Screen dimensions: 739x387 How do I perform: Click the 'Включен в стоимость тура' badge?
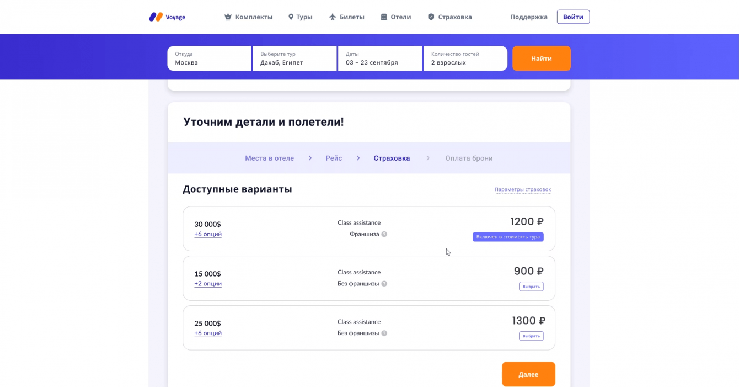(x=508, y=237)
